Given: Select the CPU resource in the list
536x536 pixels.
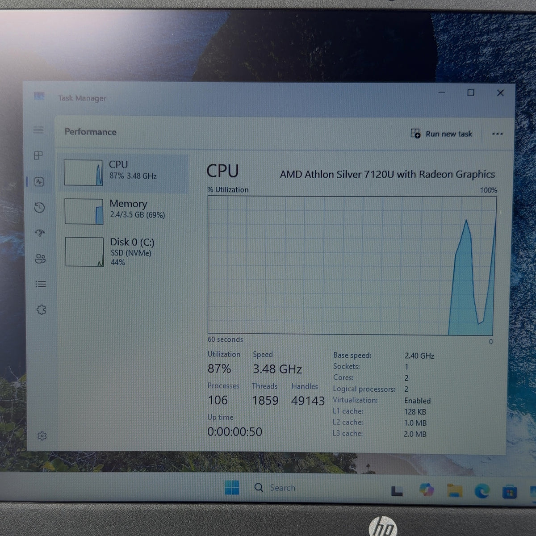Looking at the screenshot, I should (124, 173).
